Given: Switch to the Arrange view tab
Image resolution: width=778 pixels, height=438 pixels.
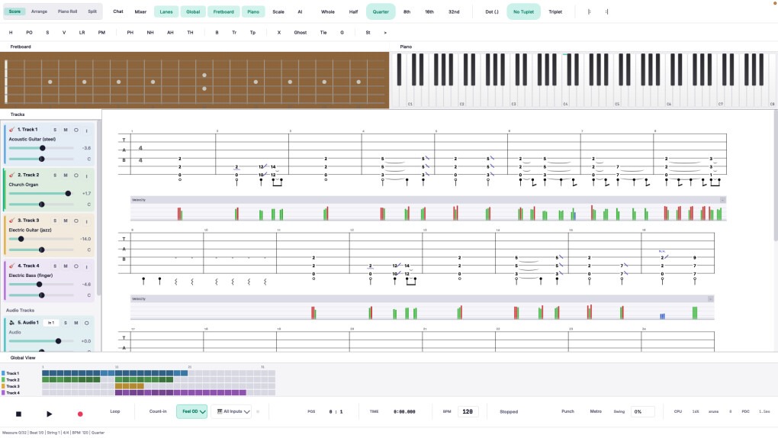Looking at the screenshot, I should (x=39, y=11).
